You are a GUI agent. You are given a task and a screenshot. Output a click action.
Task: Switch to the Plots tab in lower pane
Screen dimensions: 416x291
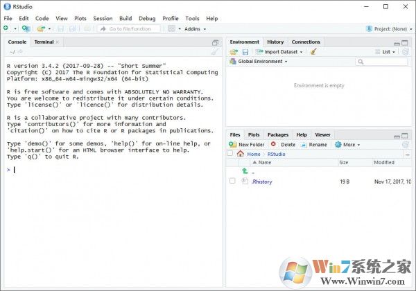coord(254,134)
